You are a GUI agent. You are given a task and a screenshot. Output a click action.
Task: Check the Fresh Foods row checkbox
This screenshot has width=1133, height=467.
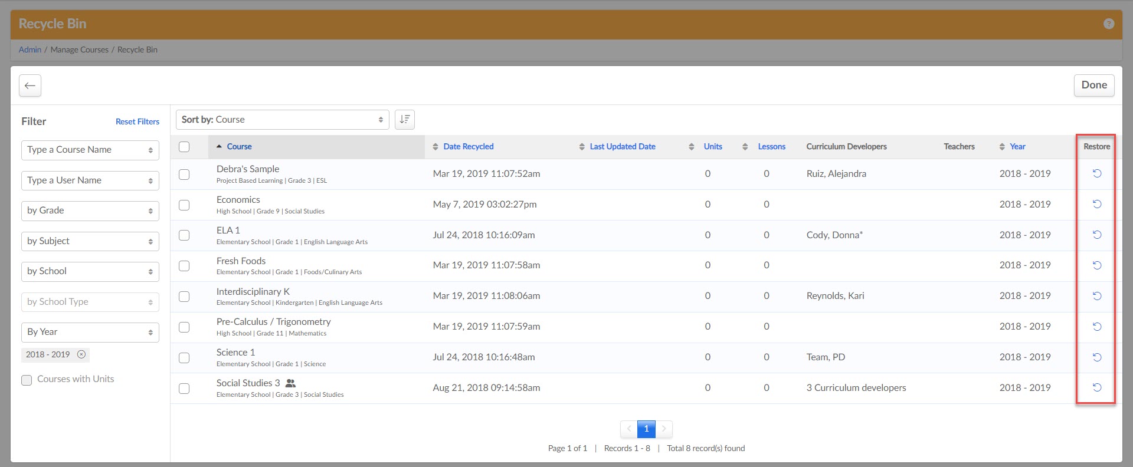pyautogui.click(x=184, y=266)
